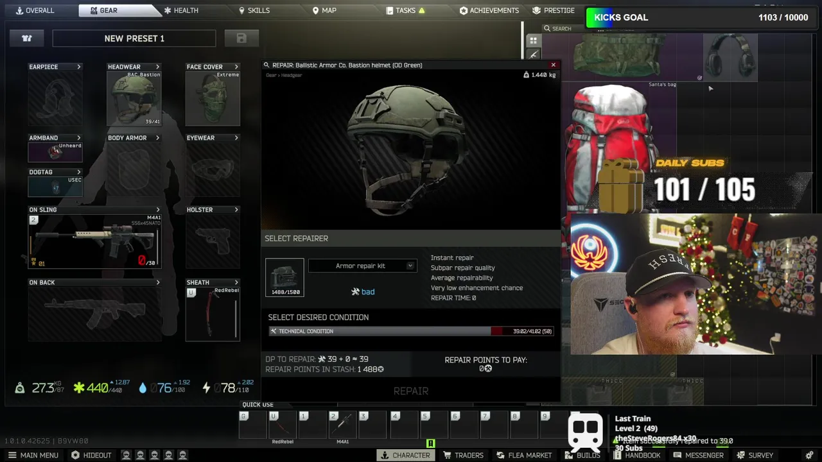
Task: Select quick use slot 5
Action: point(433,424)
